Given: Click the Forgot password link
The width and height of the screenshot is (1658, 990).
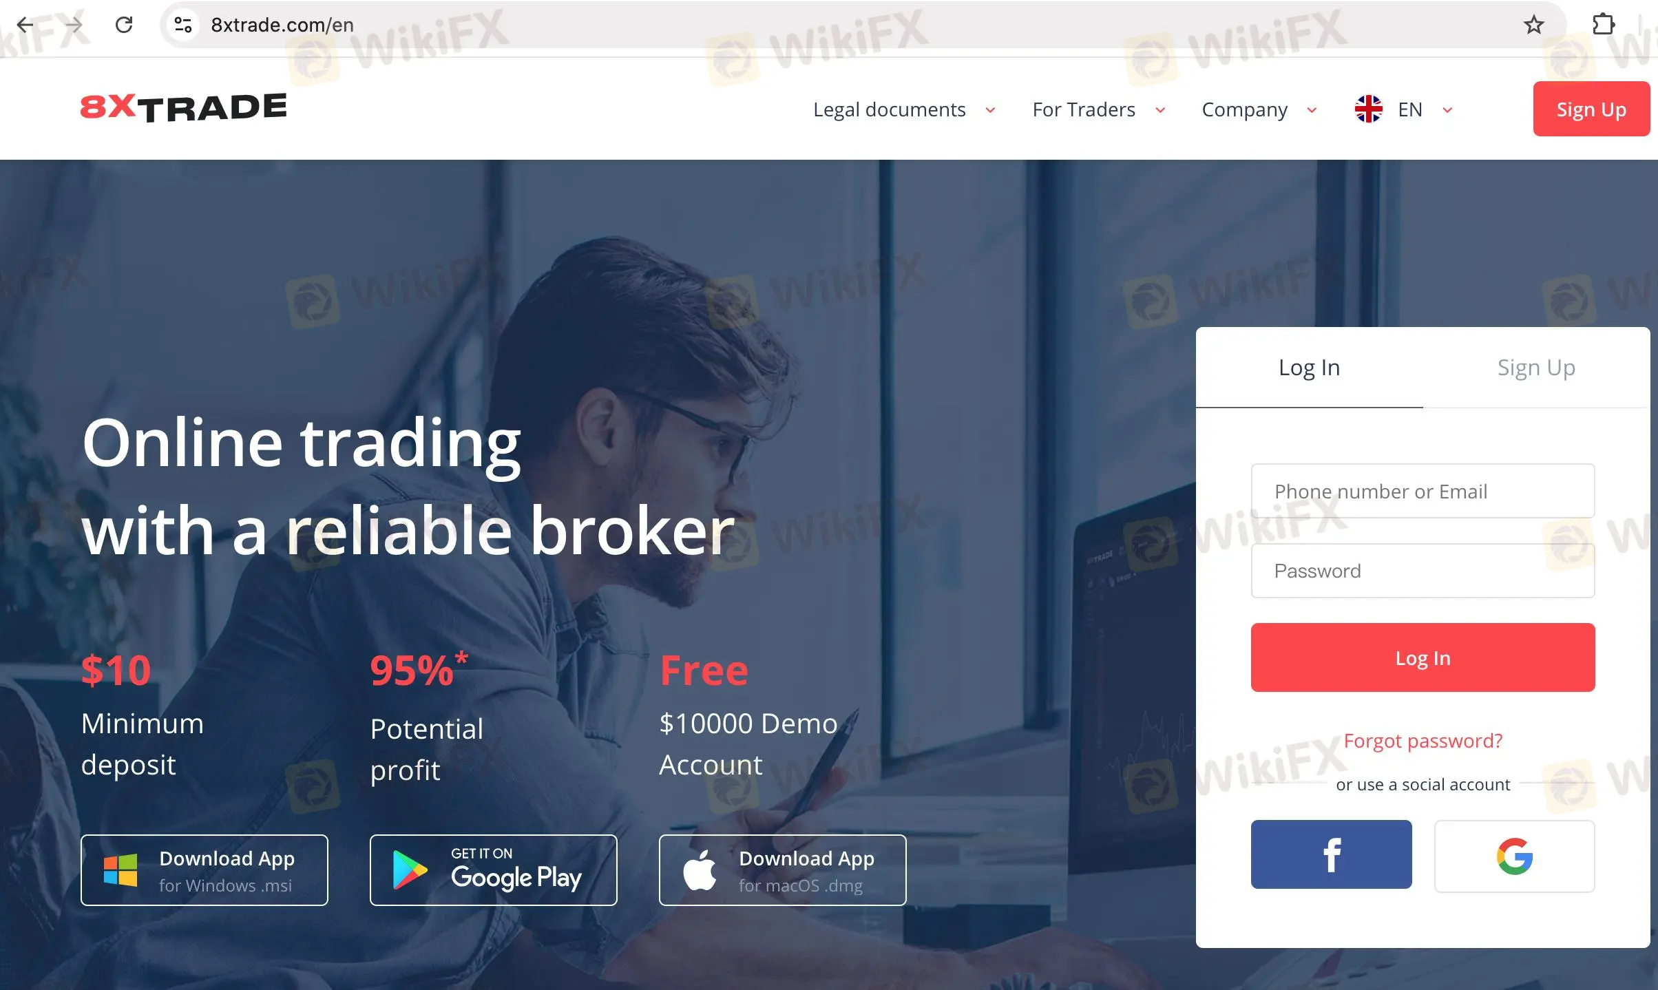Looking at the screenshot, I should [1423, 739].
